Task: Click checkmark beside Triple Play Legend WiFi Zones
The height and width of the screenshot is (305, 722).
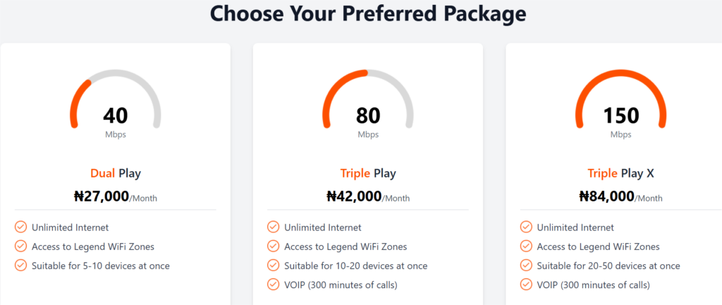Action: pyautogui.click(x=273, y=247)
